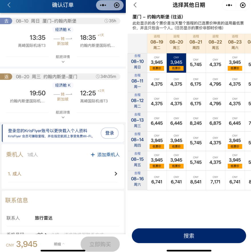Screen dimensions: 251x252
Task: Click a 低票价 lowest fare tag
Action: (157, 68)
